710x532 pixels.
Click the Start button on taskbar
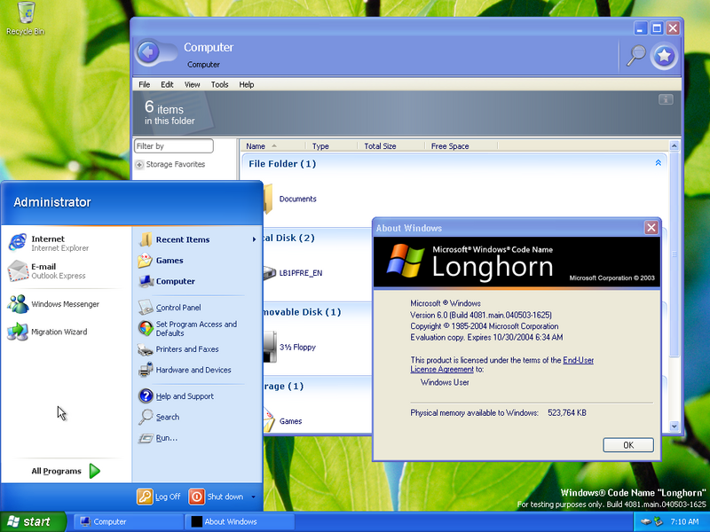33,521
